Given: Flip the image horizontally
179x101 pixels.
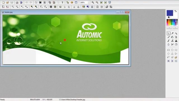Looking at the screenshot, I should (x=97, y=7).
